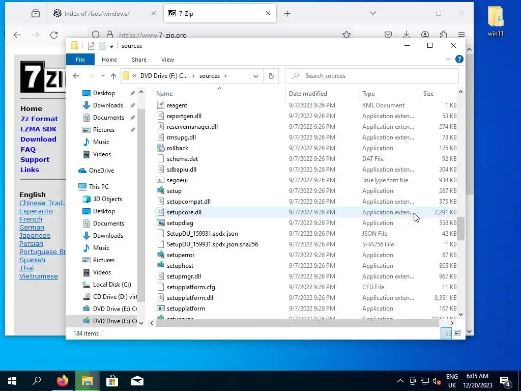
Task: Open the Home ribbon tab
Action: tap(109, 60)
